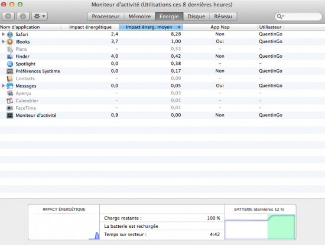This screenshot has height=245, width=325.
Task: Click the IMPACT ÉNERGÉTIQUE panel heading
Action: (64, 209)
